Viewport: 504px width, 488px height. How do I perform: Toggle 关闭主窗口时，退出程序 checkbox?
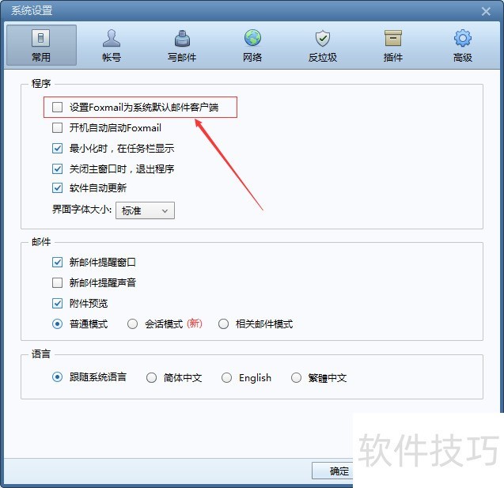pyautogui.click(x=57, y=168)
